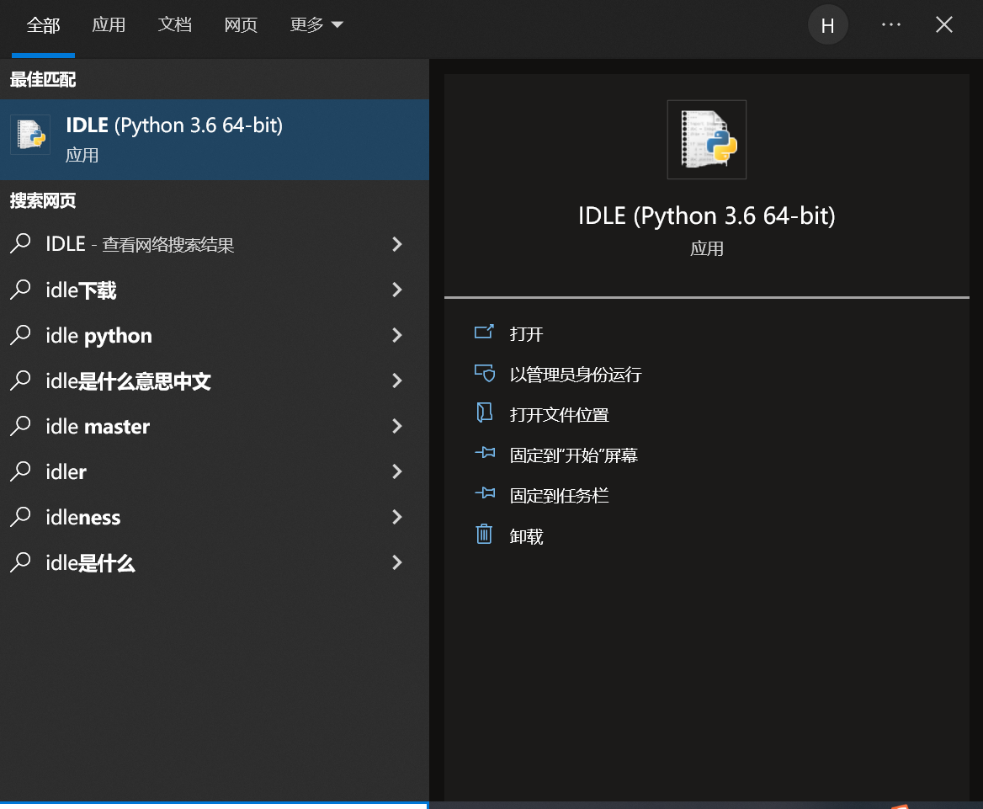
Task: Click the search magnifier icon beside idler
Action: click(x=20, y=471)
